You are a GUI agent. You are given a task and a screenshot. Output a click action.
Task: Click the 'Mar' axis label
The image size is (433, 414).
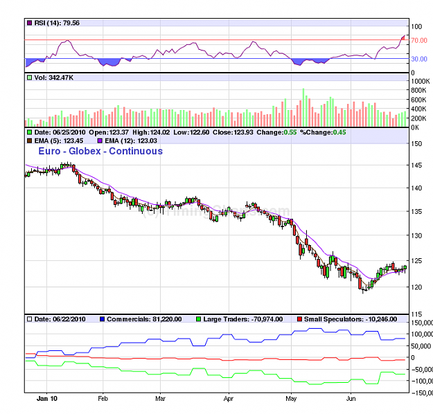coord(160,399)
